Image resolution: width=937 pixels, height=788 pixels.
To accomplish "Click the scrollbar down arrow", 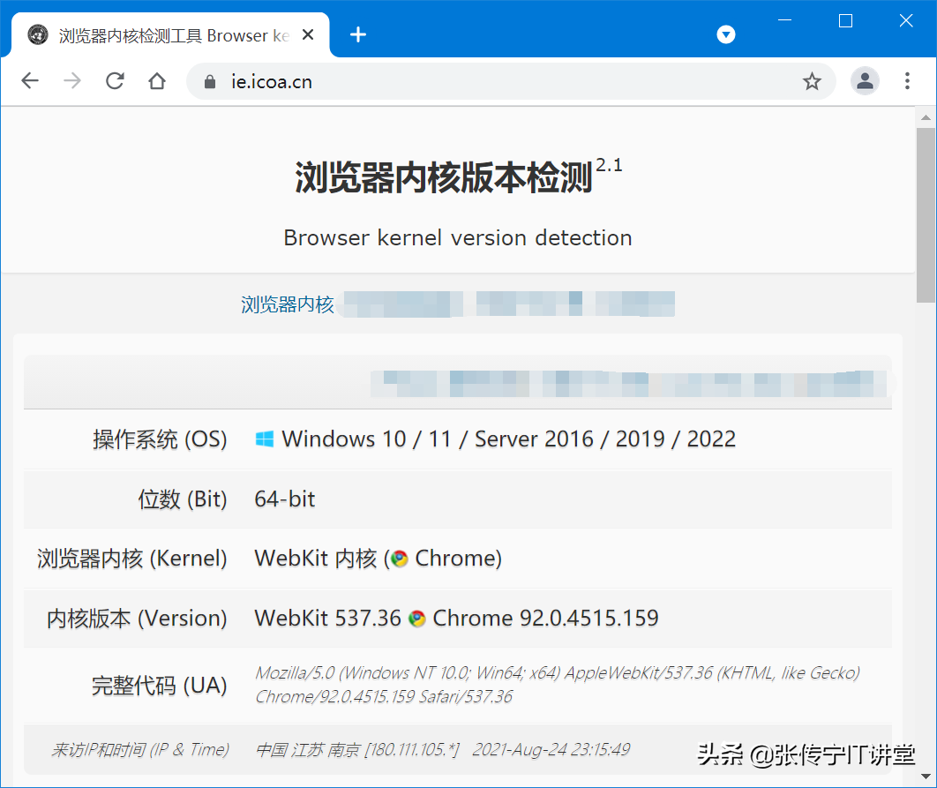I will [926, 776].
